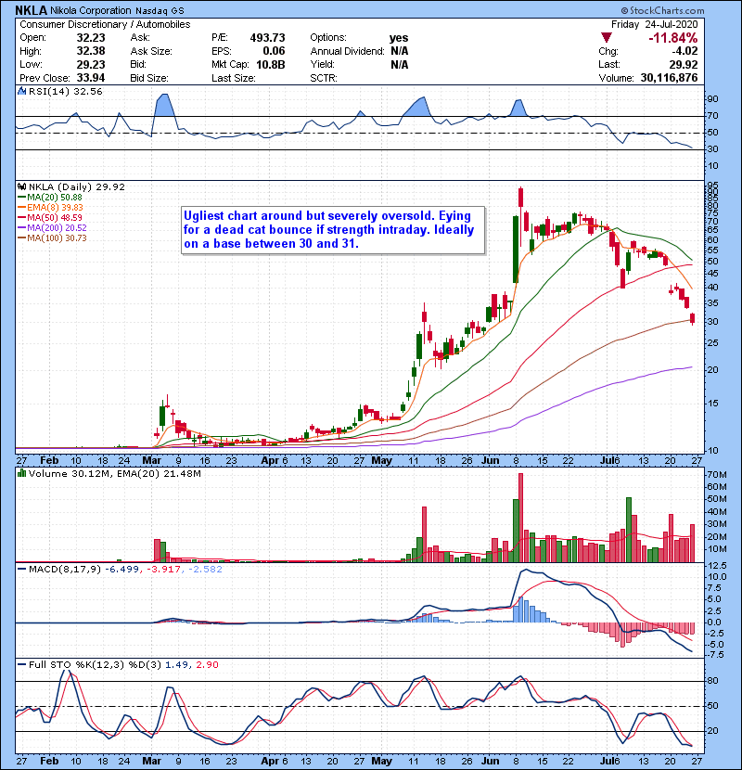The image size is (742, 770).
Task: Click the Chg value -4.02
Action: click(684, 51)
